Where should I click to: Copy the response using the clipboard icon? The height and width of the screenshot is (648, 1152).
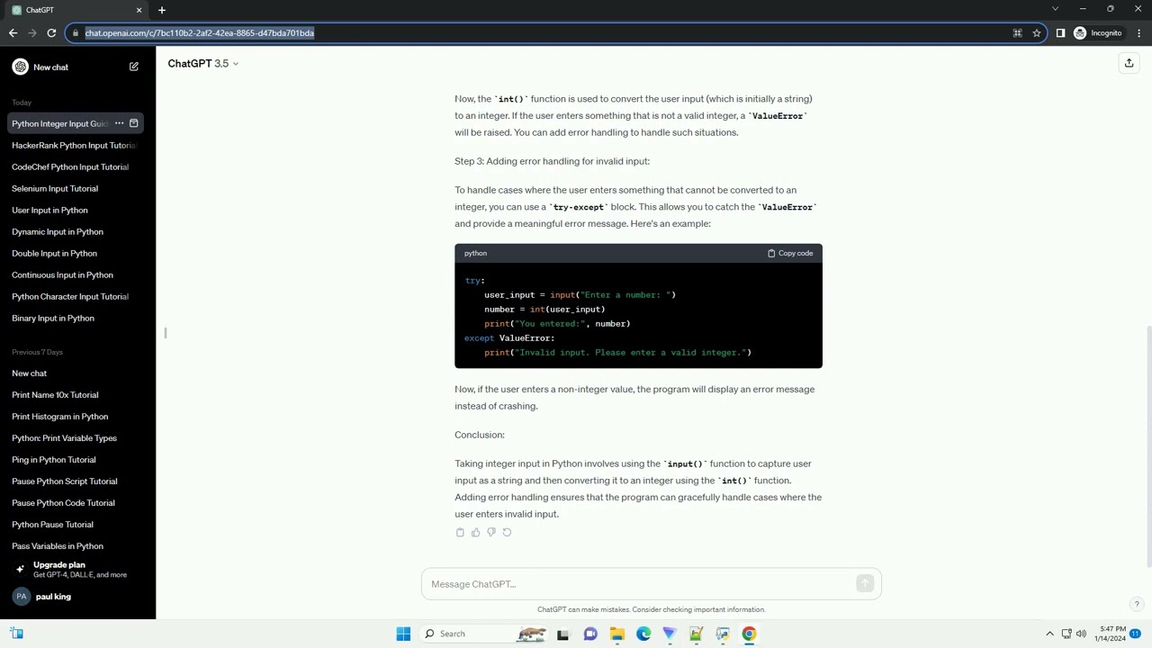(460, 533)
